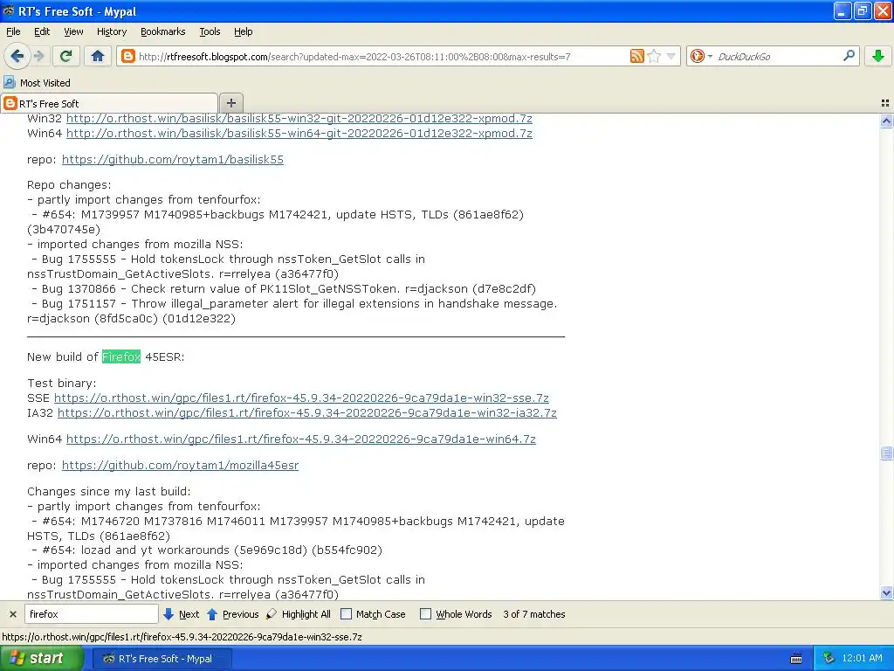Click '3 of 7 matches' status text
This screenshot has width=894, height=671.
(533, 614)
